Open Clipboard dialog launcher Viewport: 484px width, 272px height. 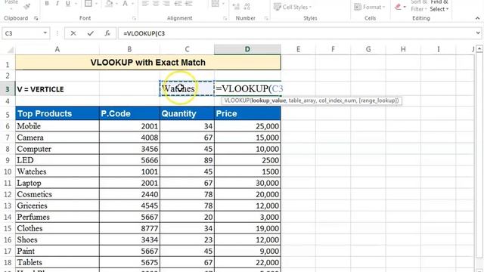click(36, 18)
